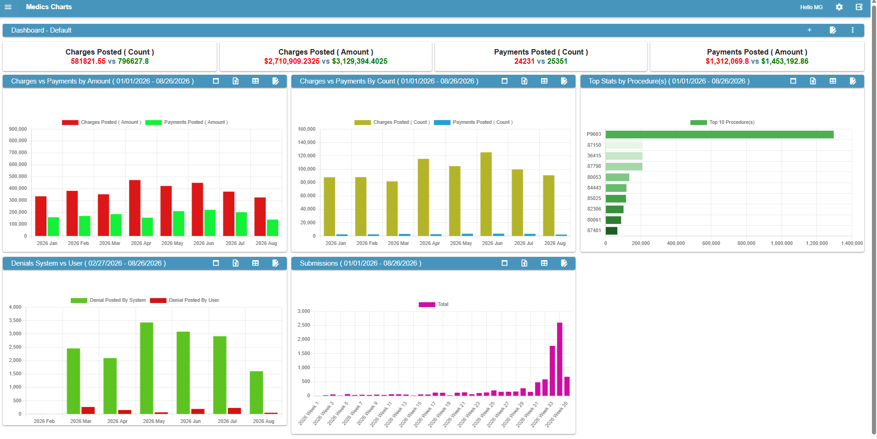
Task: Maximize the Denials System vs User panel
Action: point(216,263)
